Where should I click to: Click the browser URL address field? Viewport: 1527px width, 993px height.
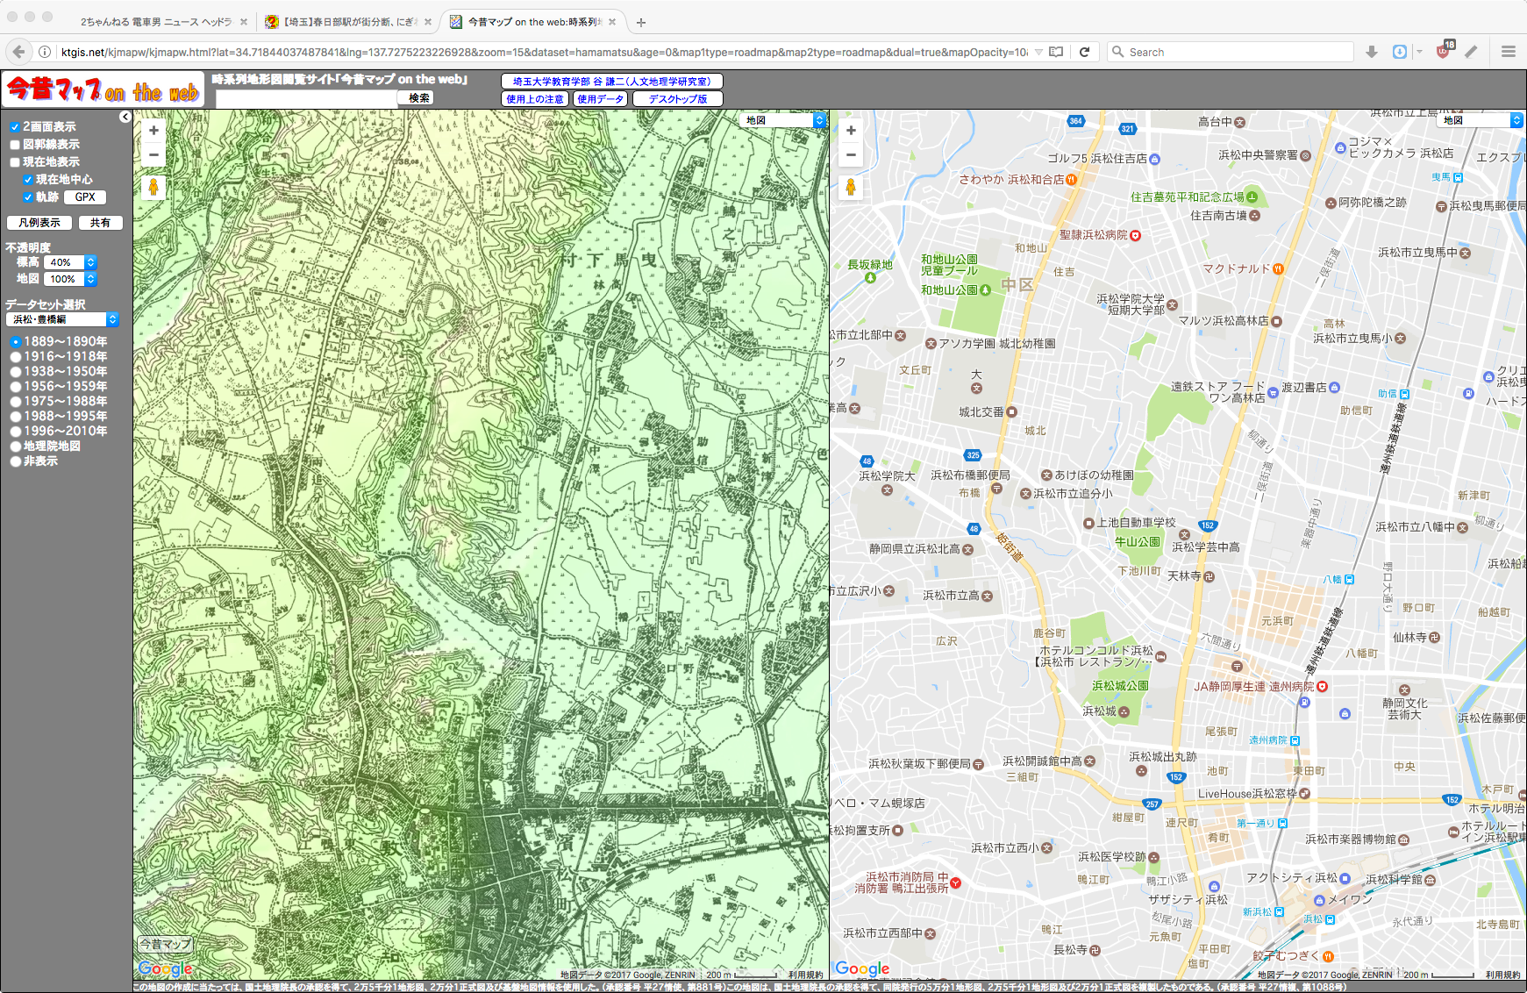click(x=544, y=52)
